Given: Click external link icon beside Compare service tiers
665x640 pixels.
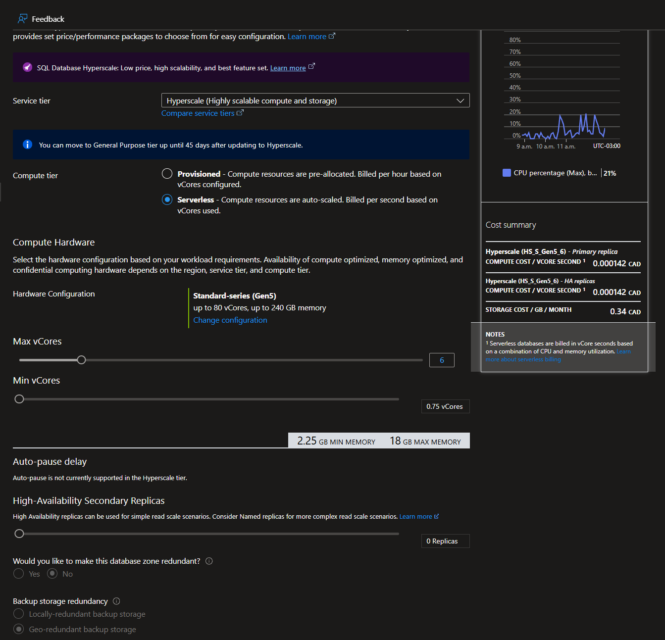Looking at the screenshot, I should (240, 113).
